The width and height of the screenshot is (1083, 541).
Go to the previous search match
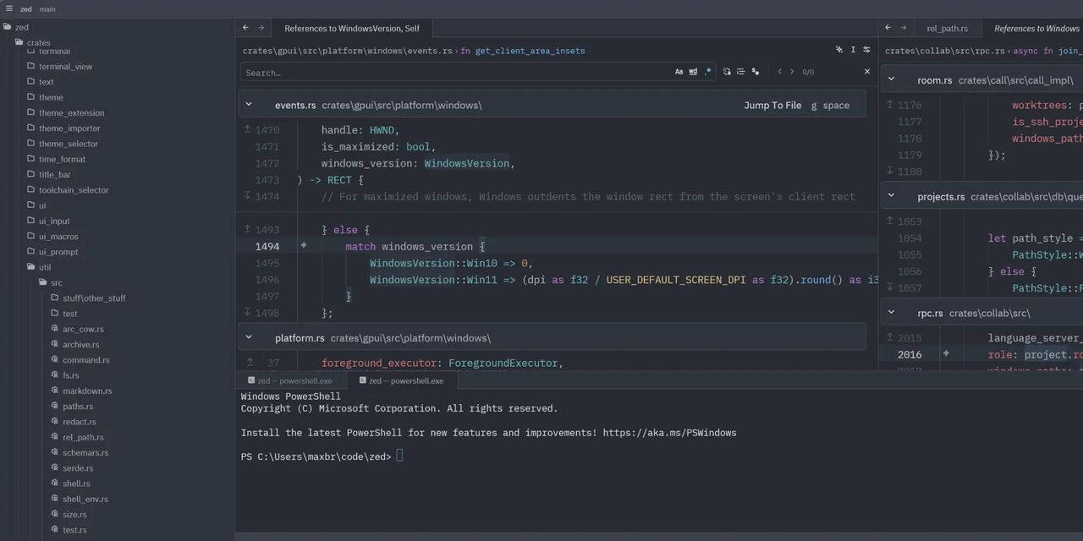click(x=779, y=72)
